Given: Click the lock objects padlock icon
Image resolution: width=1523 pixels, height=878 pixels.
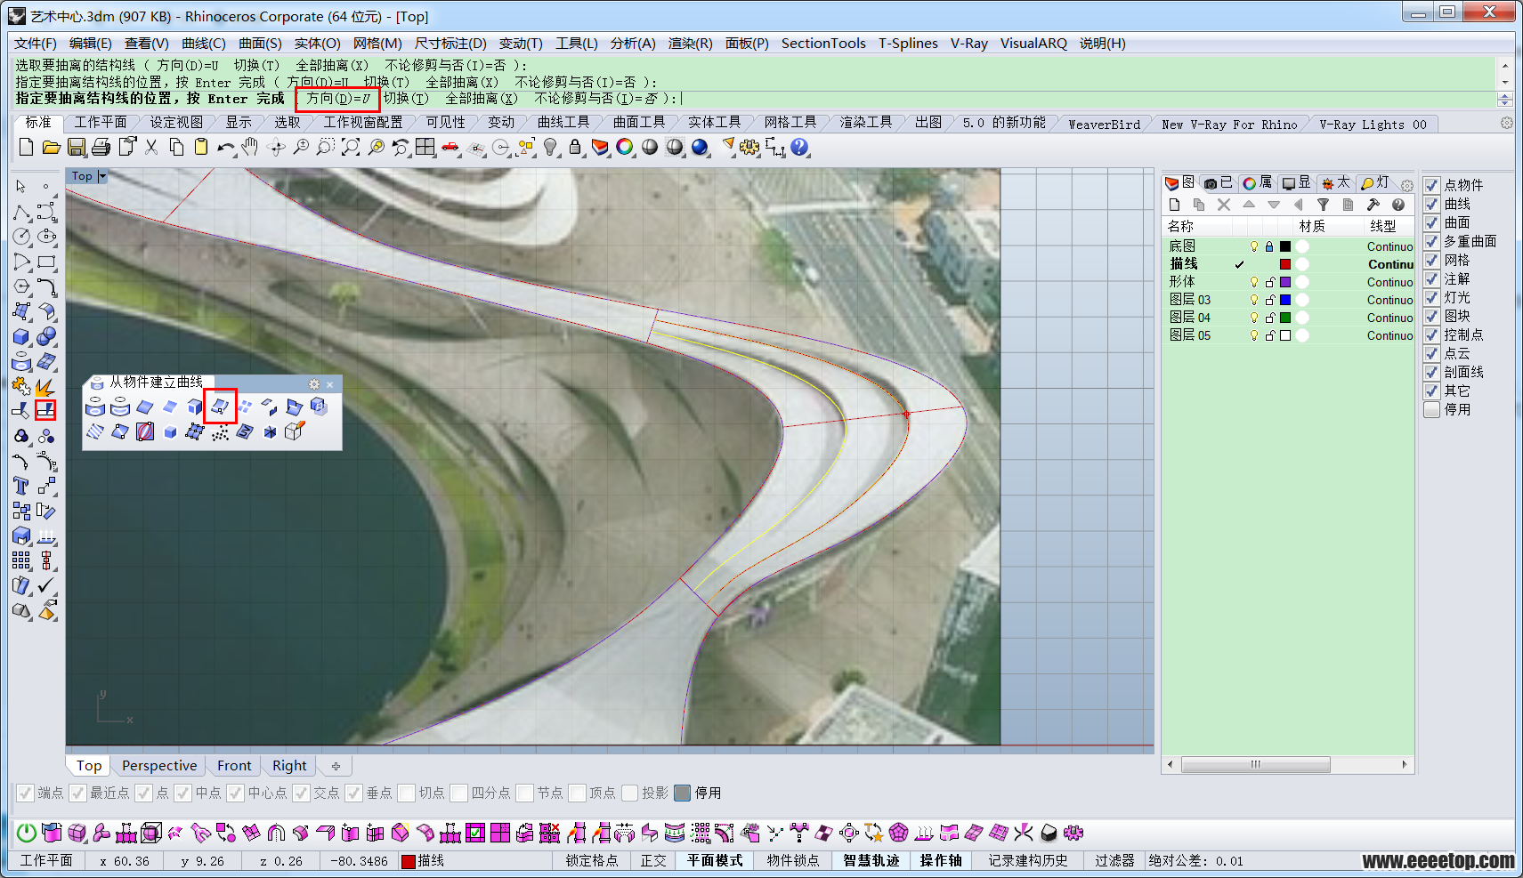Looking at the screenshot, I should point(576,148).
